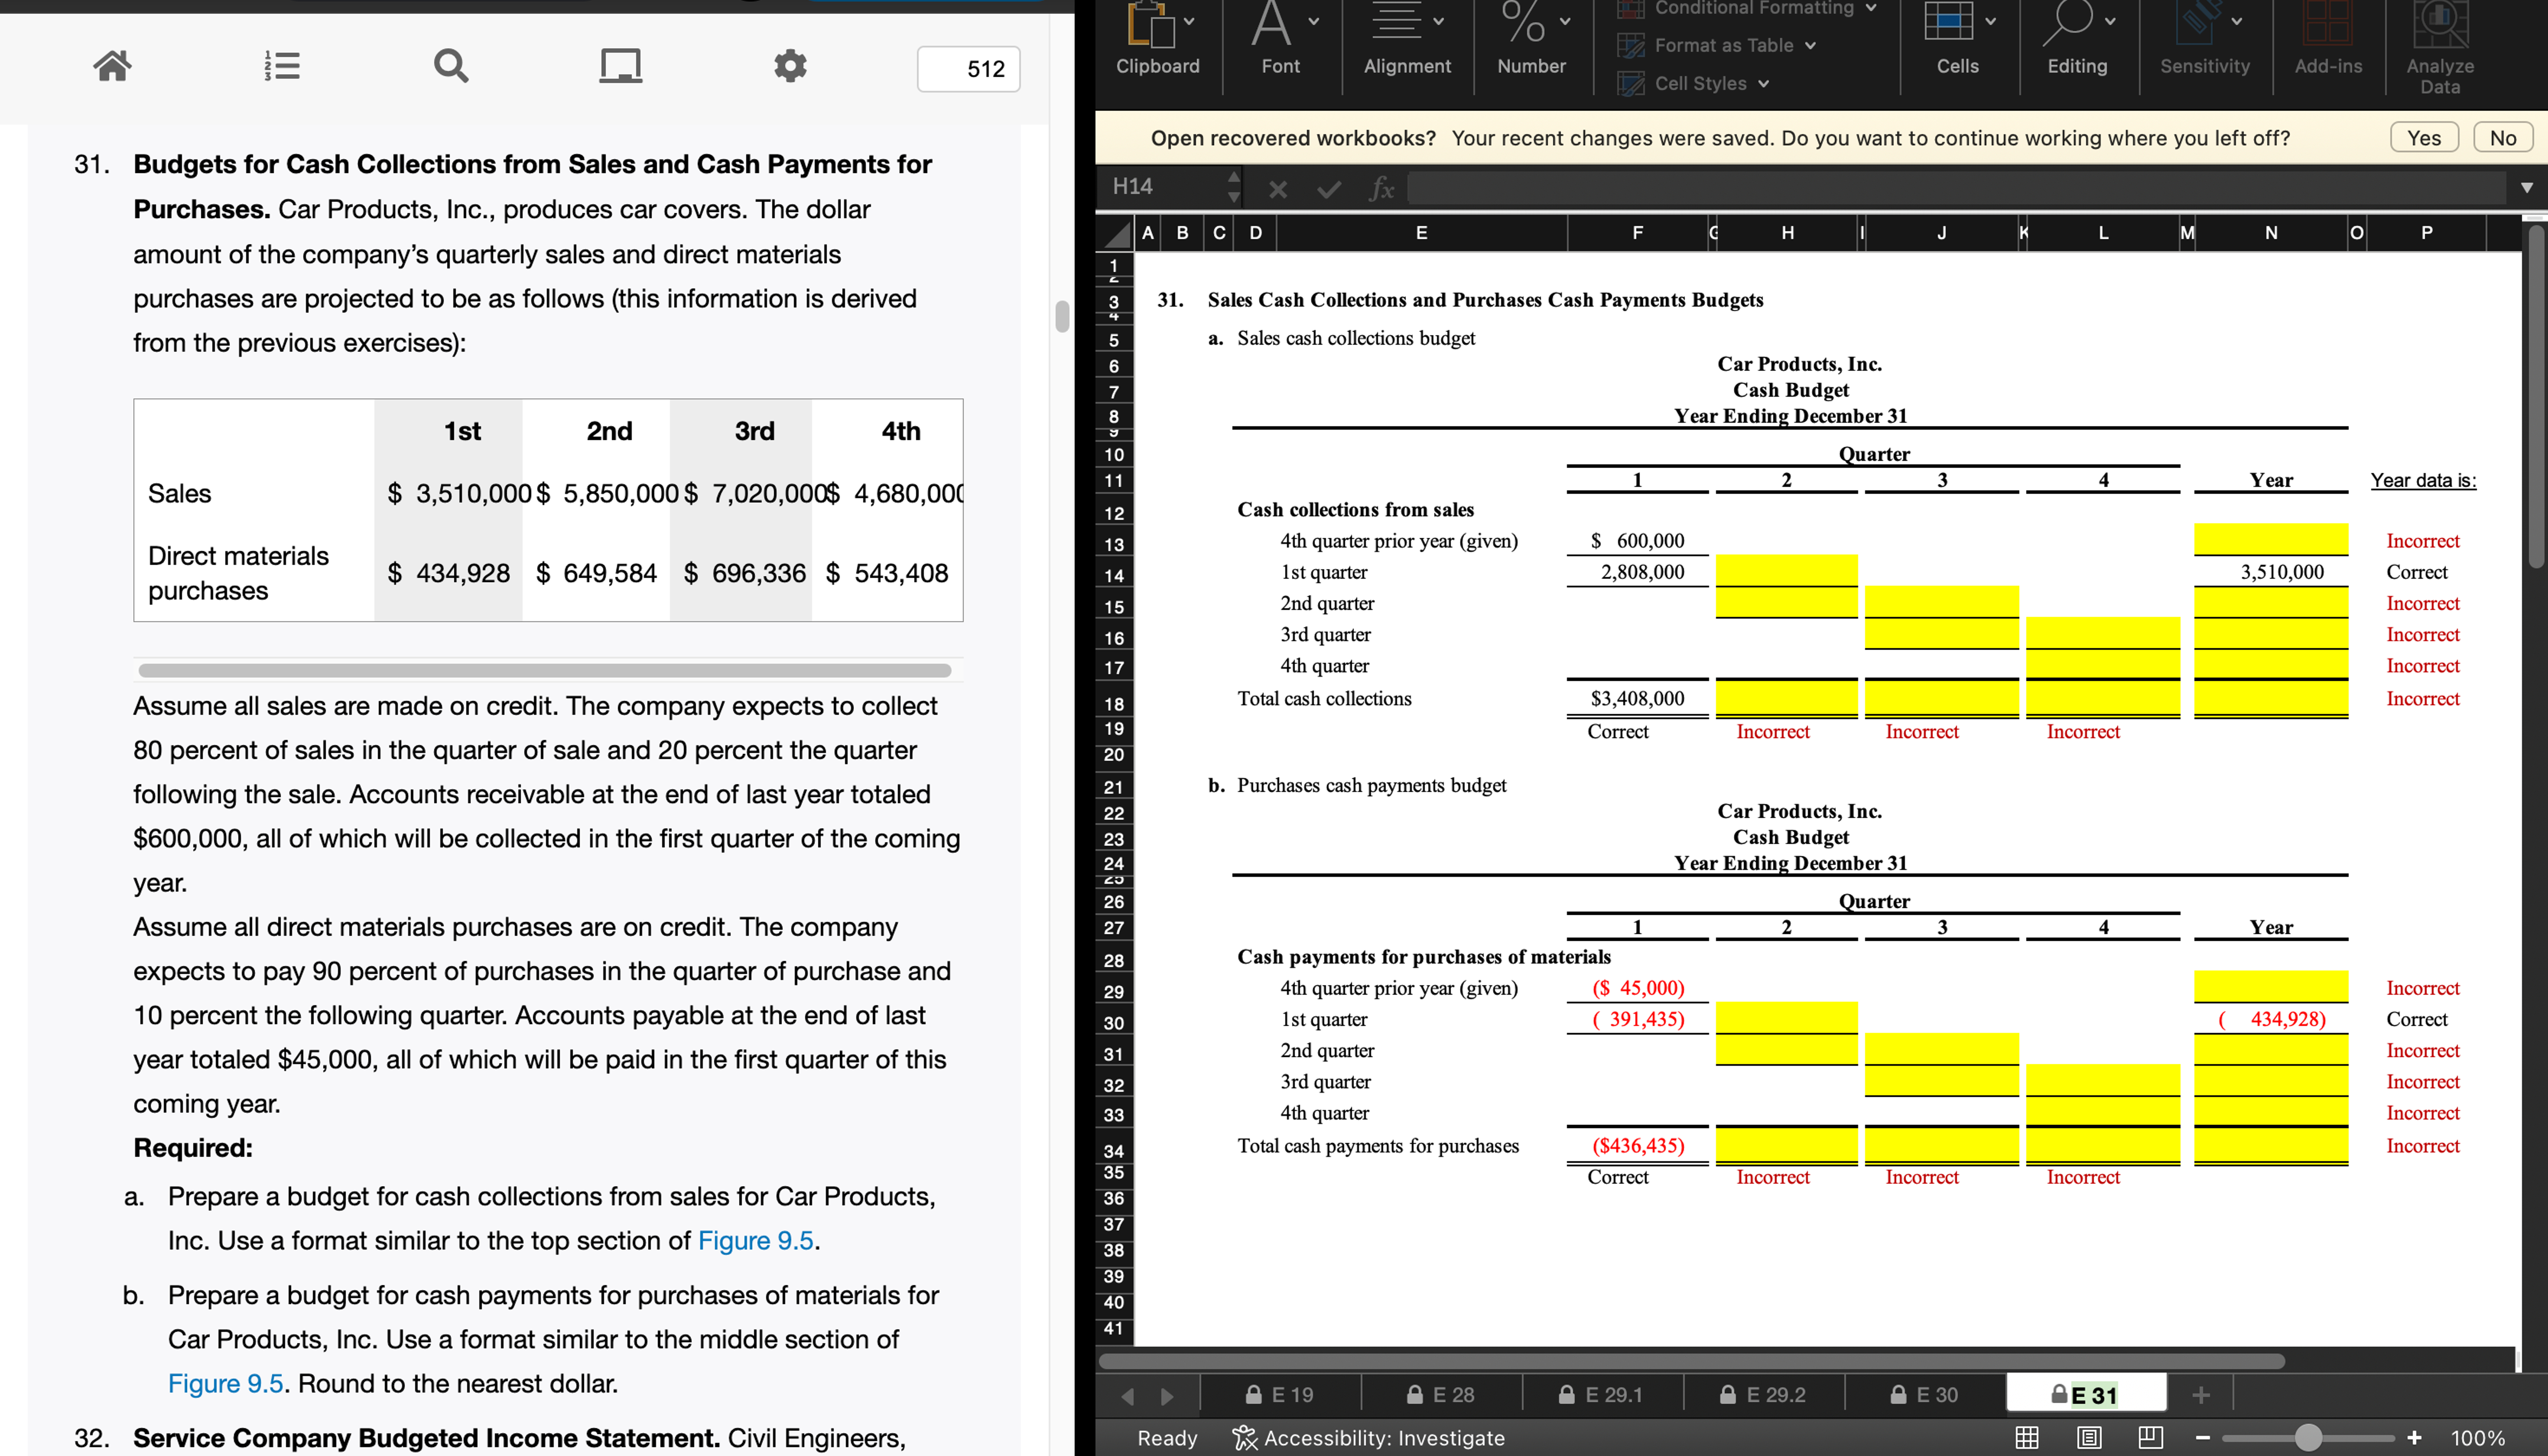This screenshot has height=1456, width=2548.
Task: Click the table's horizontal scrollbar in the textbook
Action: click(545, 670)
